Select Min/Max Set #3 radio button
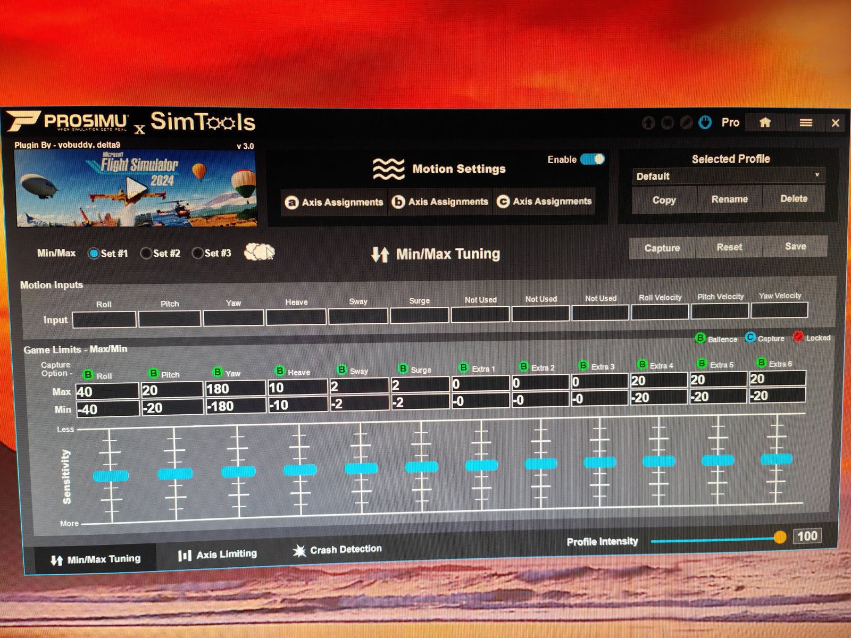 (197, 253)
